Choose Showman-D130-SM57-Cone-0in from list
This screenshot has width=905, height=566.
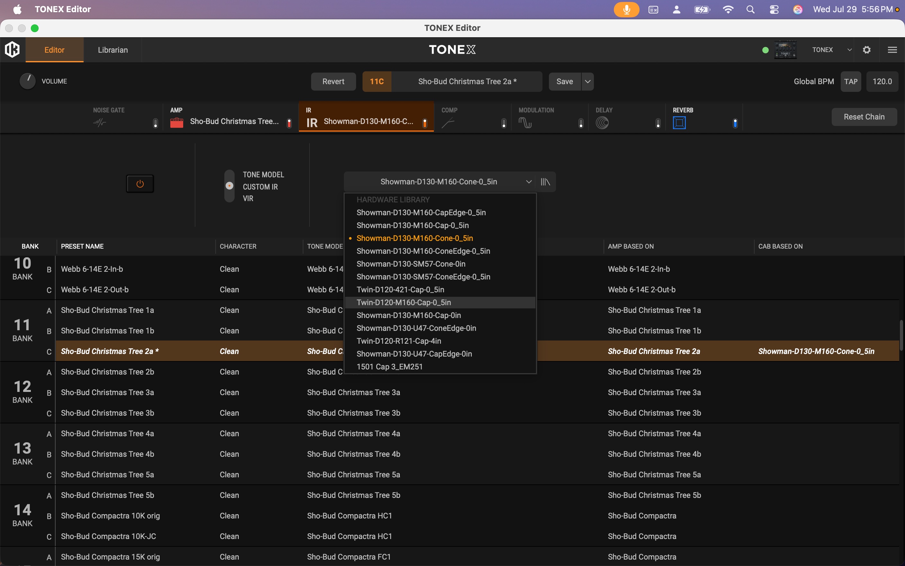pos(440,264)
